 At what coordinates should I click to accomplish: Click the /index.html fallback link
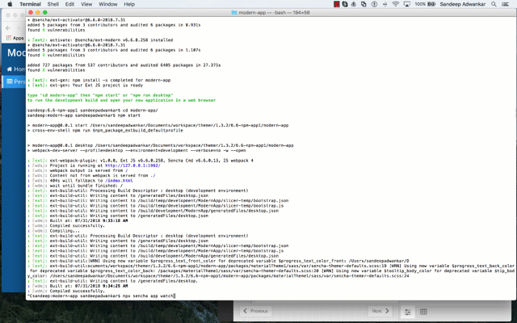click(x=119, y=181)
